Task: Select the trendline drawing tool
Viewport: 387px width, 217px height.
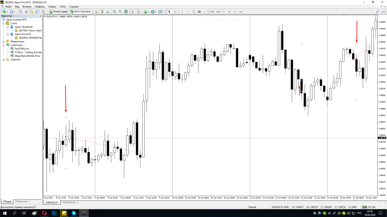Action: pyautogui.click(x=205, y=12)
